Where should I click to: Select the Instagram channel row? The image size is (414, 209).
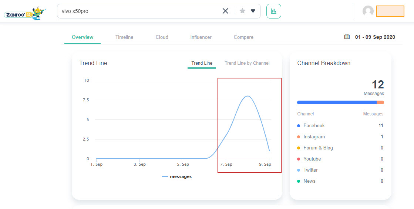340,137
